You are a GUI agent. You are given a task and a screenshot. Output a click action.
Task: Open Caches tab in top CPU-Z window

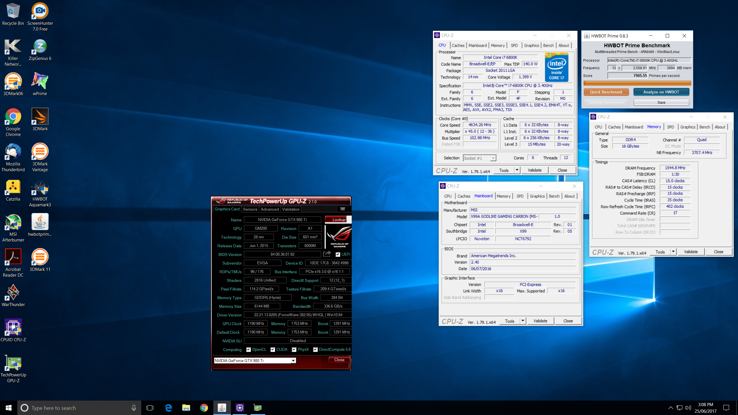[x=458, y=46]
